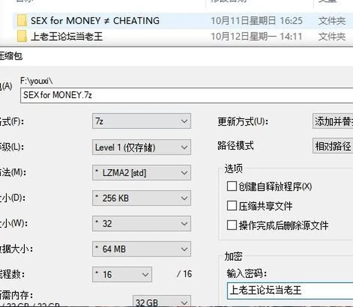Open the 7z archive format dropdown

(x=142, y=121)
